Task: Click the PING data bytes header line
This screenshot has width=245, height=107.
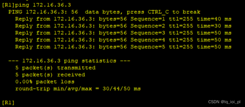Action: pyautogui.click(x=104, y=12)
